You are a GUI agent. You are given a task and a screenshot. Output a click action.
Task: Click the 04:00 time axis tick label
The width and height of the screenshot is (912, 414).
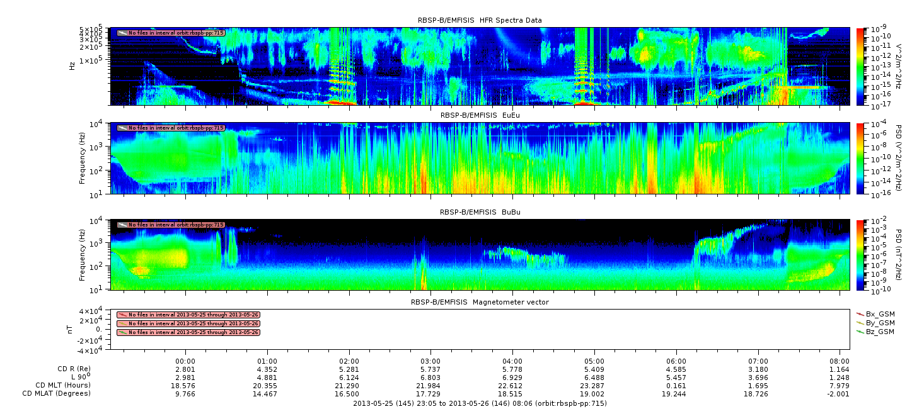[512, 361]
